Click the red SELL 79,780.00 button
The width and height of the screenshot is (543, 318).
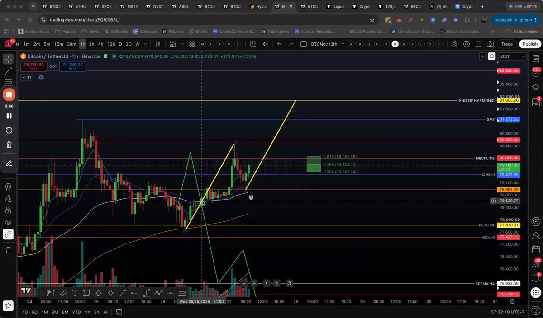tap(33, 66)
